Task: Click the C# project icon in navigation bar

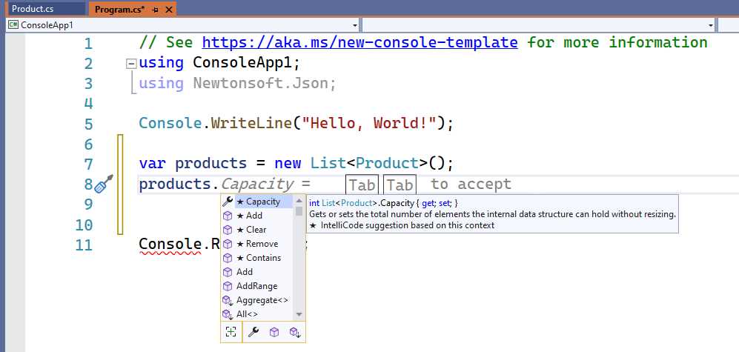Action: click(13, 25)
